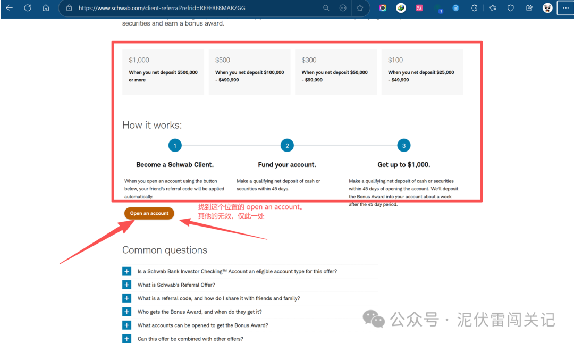
Task: Add this page to favorites star
Action: (x=360, y=7)
